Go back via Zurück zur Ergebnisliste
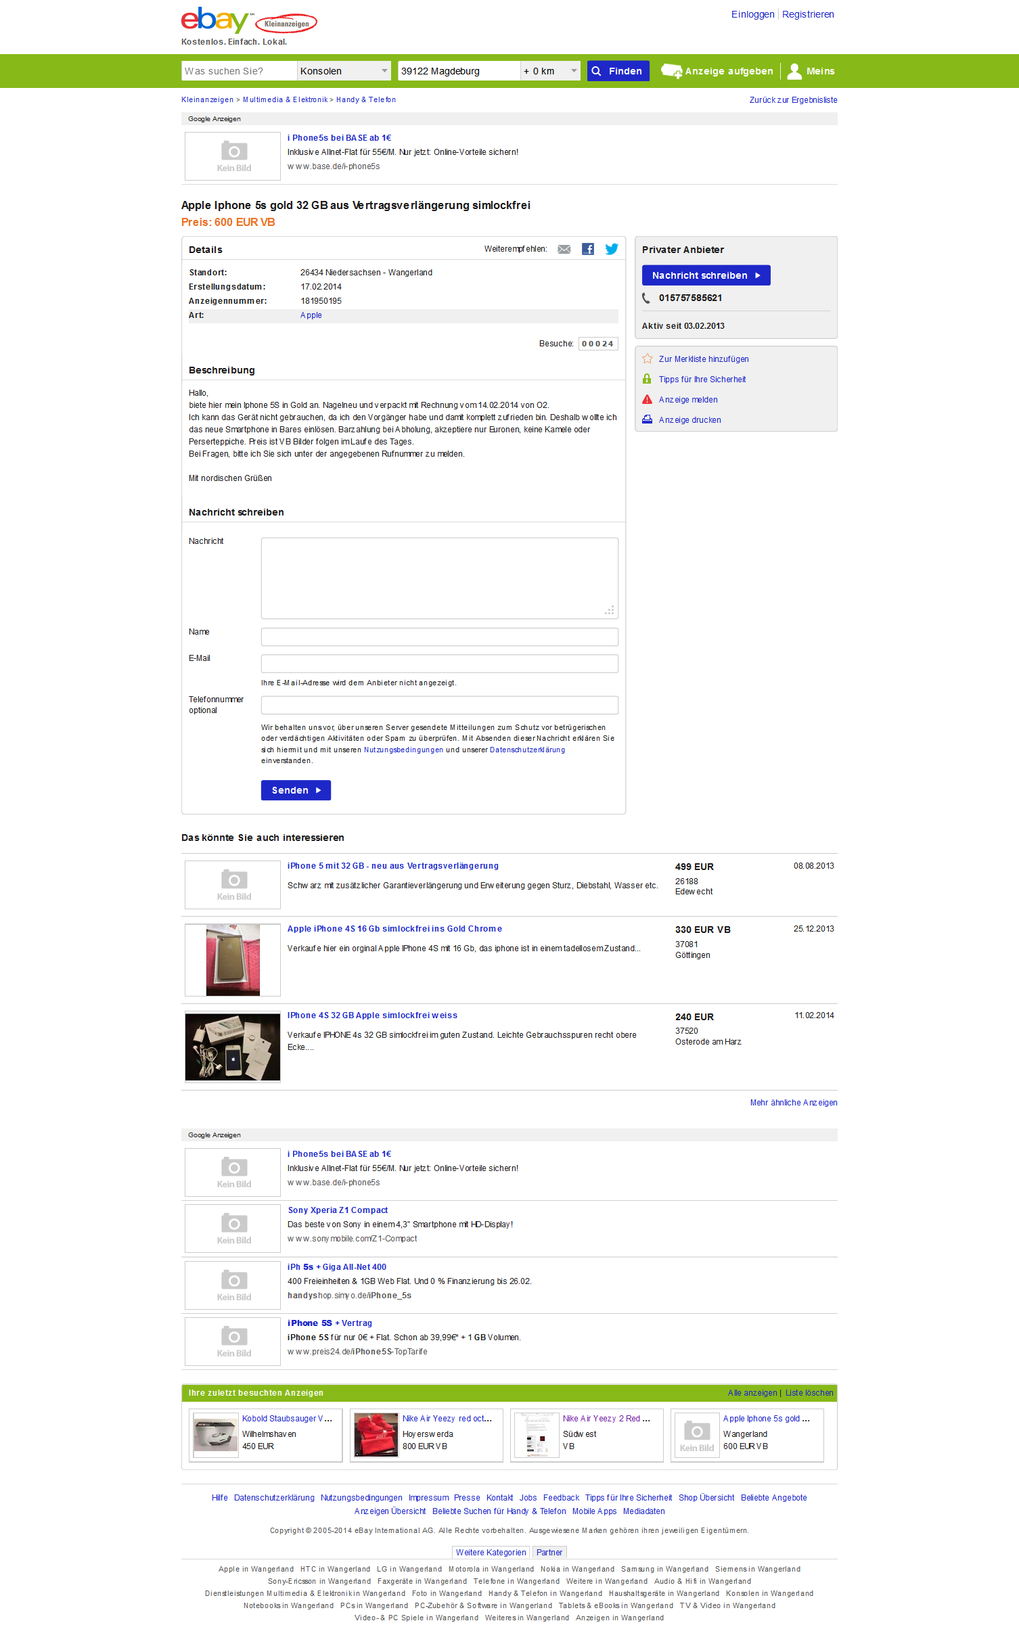1019x1646 pixels. coord(793,100)
